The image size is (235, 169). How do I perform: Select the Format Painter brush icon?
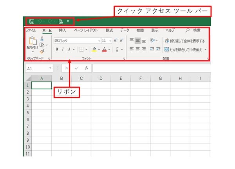[x=42, y=51]
